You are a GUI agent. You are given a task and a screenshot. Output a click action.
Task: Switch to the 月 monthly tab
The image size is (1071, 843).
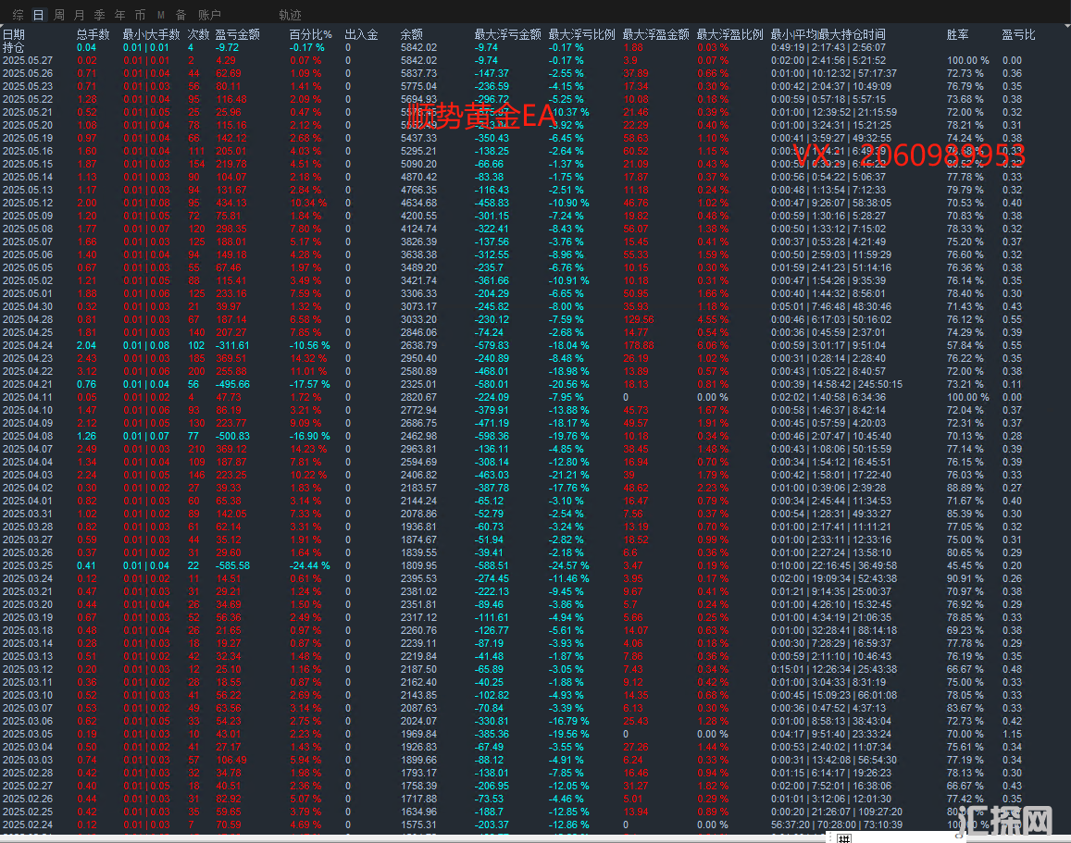coord(80,14)
